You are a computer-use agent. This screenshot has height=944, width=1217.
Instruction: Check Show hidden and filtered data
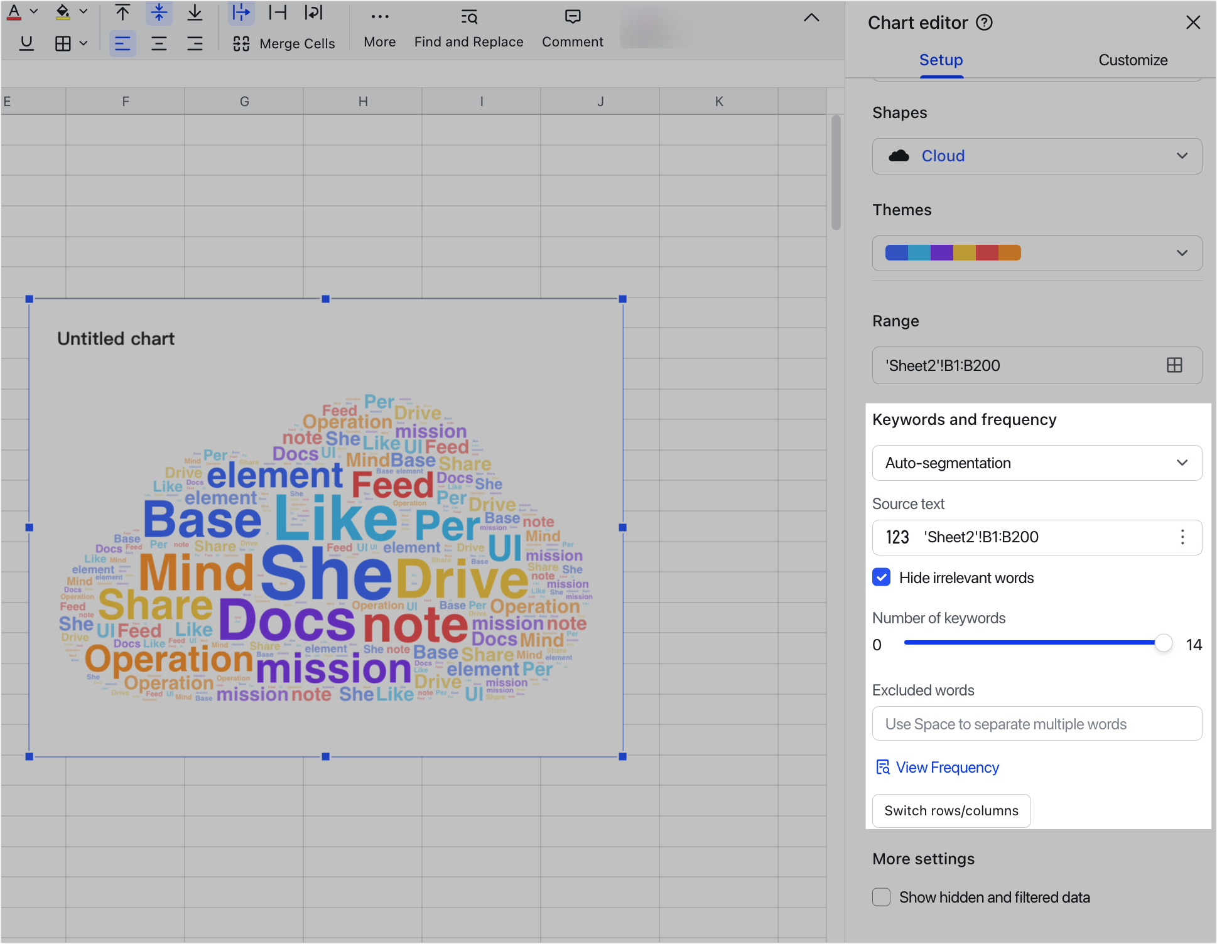pyautogui.click(x=881, y=897)
